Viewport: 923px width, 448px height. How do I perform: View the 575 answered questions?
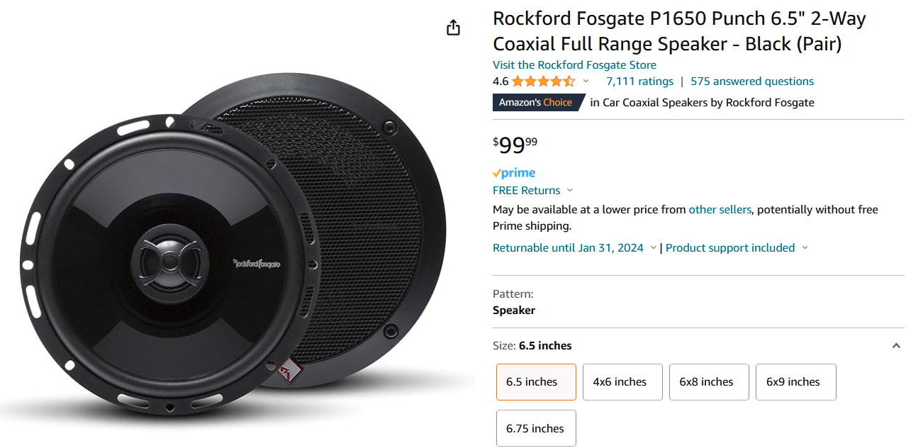pyautogui.click(x=752, y=82)
